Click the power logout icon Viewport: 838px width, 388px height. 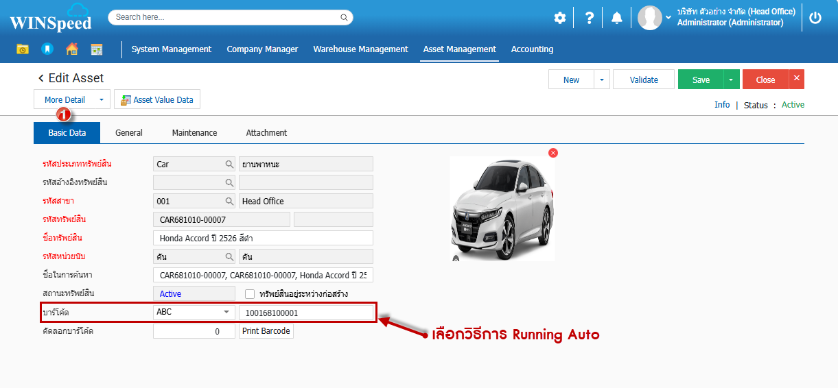(x=815, y=18)
